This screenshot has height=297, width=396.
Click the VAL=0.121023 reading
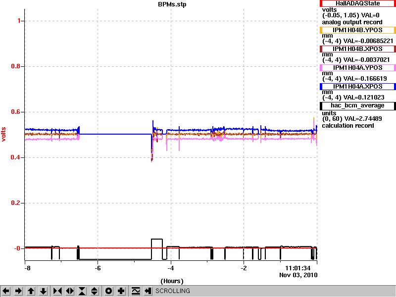[364, 98]
